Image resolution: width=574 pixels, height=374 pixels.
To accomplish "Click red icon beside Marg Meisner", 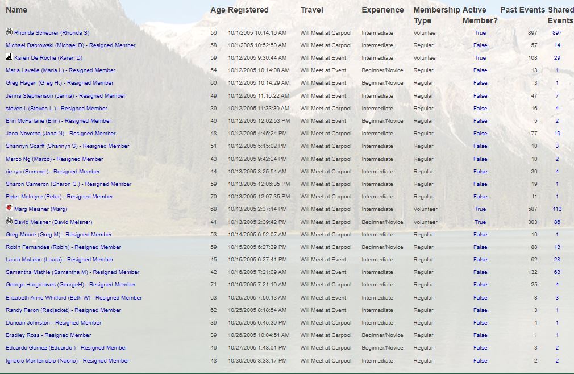I will coord(9,209).
